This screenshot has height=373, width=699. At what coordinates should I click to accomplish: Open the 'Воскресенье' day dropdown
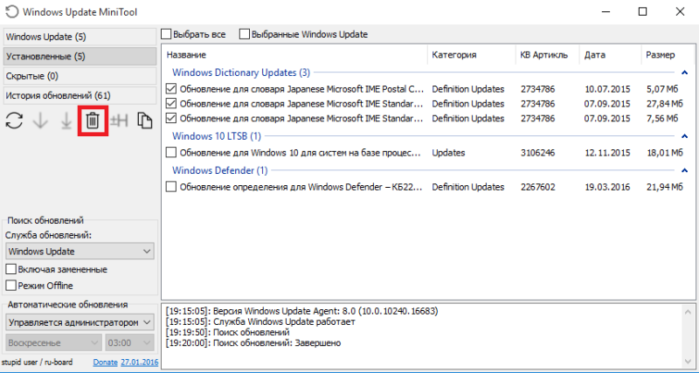[x=54, y=342]
